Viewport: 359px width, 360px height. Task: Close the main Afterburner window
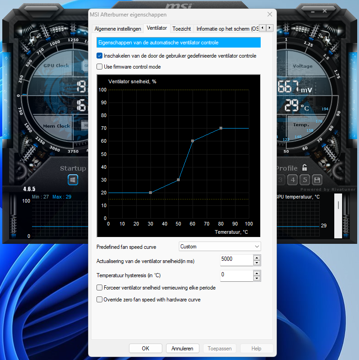point(325,11)
